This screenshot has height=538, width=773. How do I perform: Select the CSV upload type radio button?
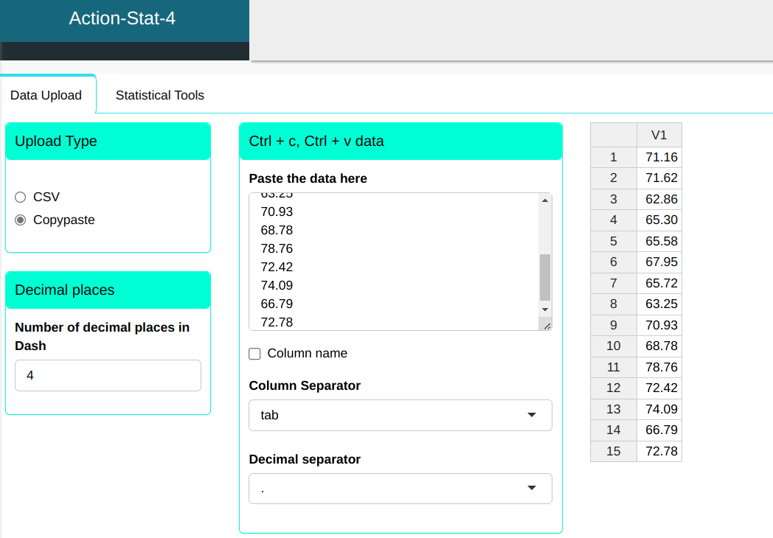click(21, 198)
